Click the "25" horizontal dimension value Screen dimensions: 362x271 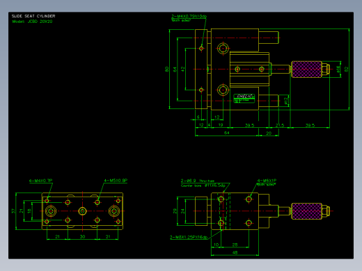pyautogui.click(x=235, y=245)
